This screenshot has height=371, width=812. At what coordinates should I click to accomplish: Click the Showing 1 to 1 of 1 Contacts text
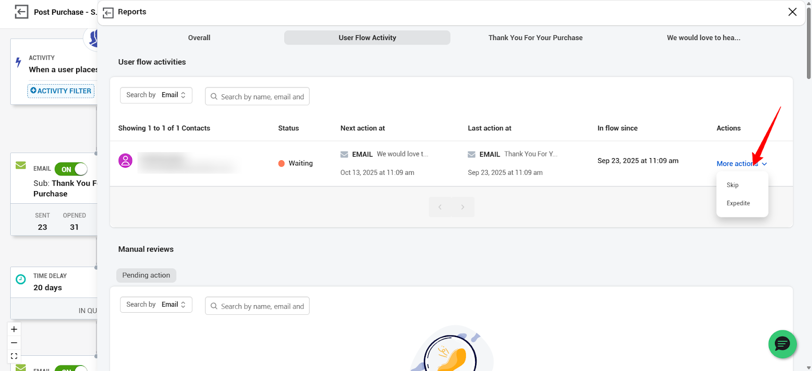pos(164,128)
